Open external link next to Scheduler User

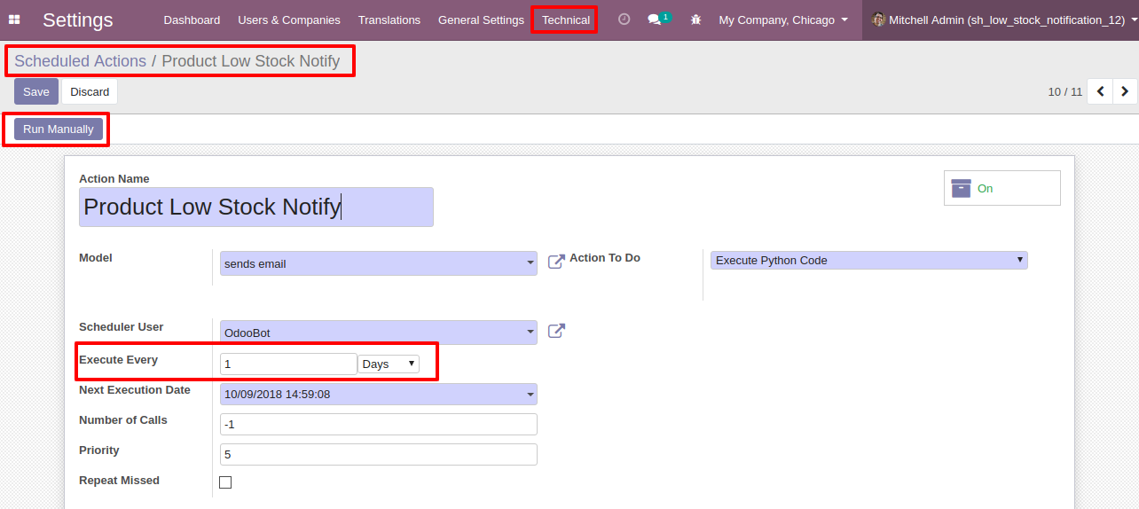(x=556, y=331)
